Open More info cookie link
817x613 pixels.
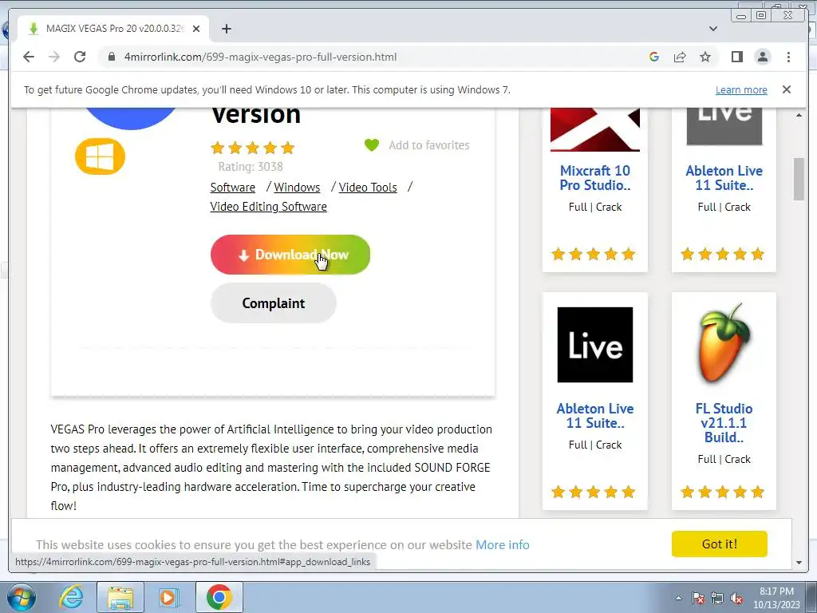(x=503, y=544)
